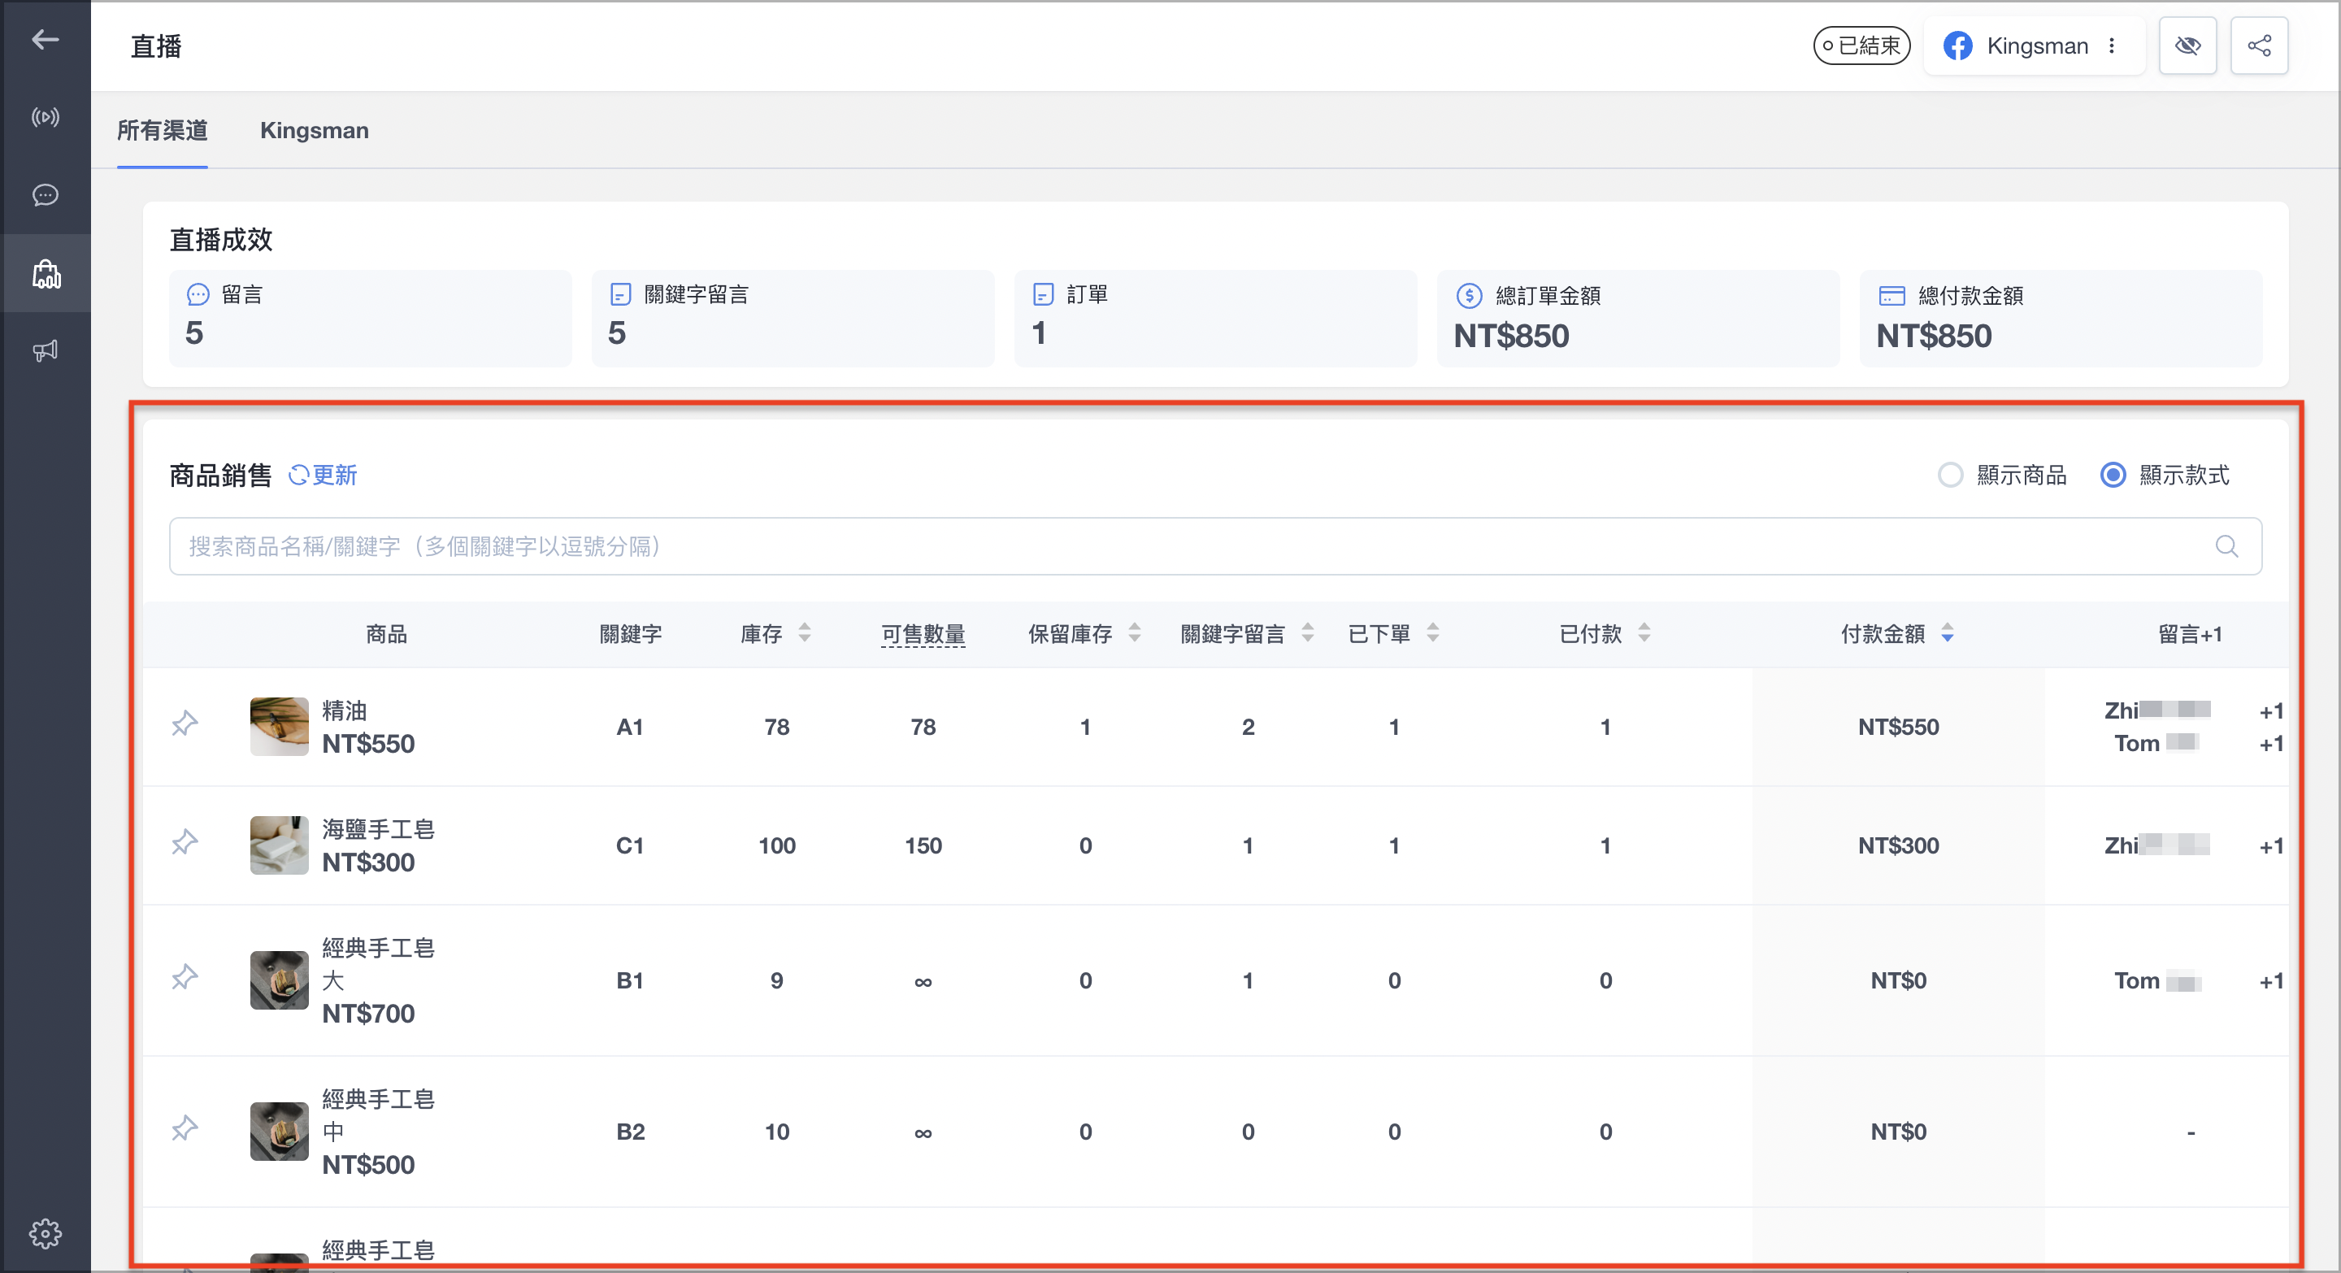Click keyword B1 cell
2341x1273 pixels.
(x=630, y=980)
